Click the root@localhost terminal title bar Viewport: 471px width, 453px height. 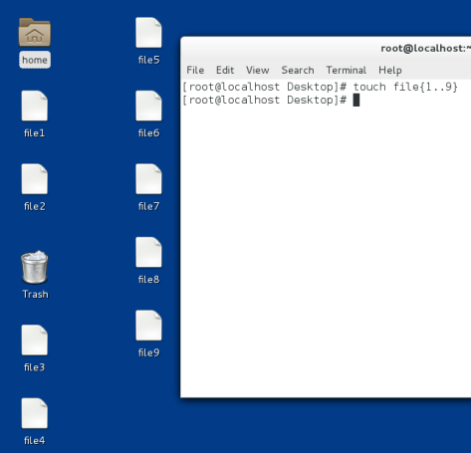click(326, 49)
